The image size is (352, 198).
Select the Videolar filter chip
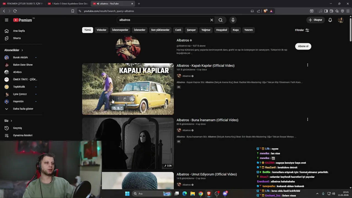(x=101, y=30)
